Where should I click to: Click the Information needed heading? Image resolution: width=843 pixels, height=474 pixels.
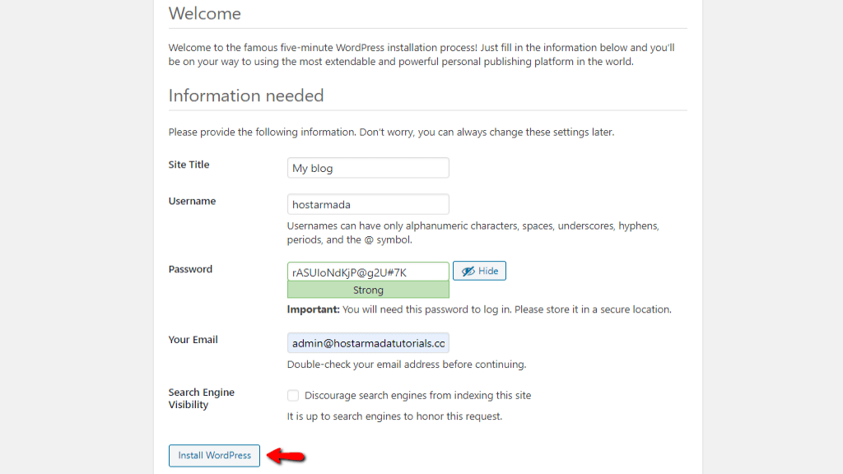tap(246, 95)
